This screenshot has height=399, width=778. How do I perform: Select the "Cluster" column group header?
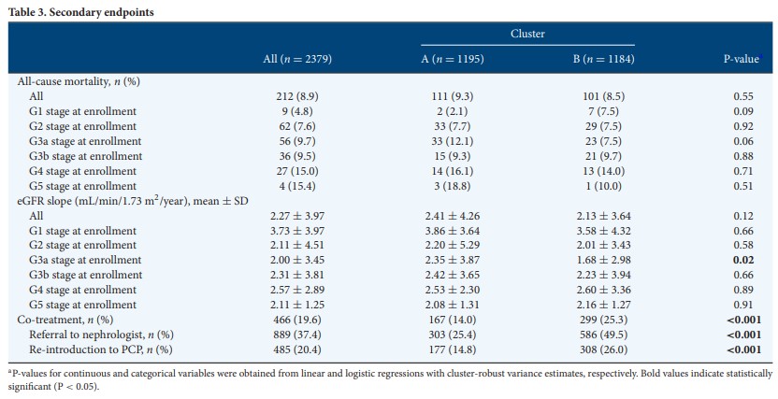point(527,34)
